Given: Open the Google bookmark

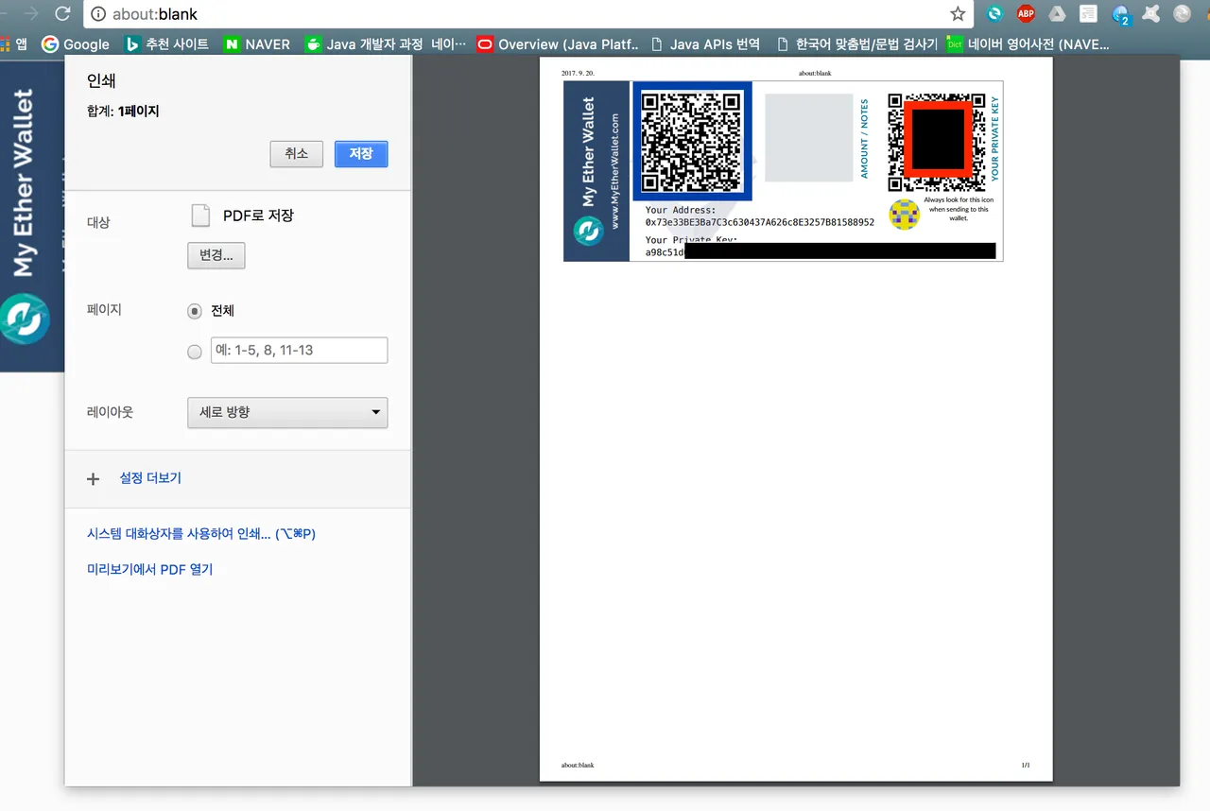Looking at the screenshot, I should click(x=76, y=43).
